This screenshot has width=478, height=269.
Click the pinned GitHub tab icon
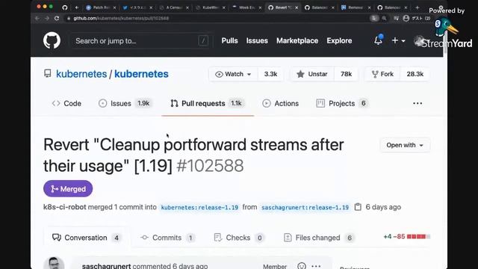point(65,7)
